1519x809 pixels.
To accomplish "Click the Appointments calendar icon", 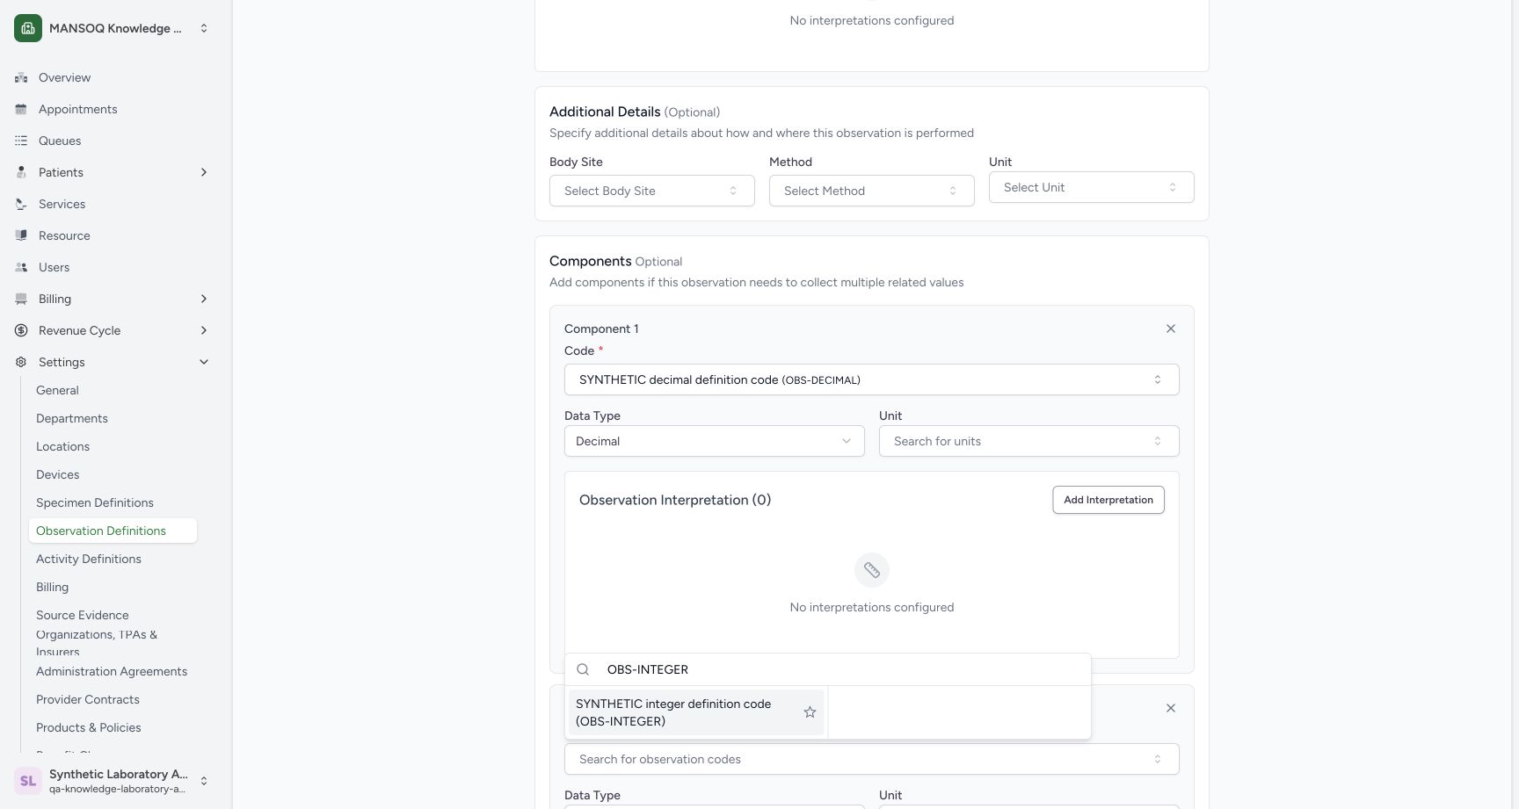I will [x=21, y=109].
